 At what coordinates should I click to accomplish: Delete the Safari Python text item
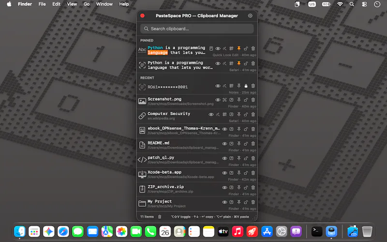[x=253, y=63]
